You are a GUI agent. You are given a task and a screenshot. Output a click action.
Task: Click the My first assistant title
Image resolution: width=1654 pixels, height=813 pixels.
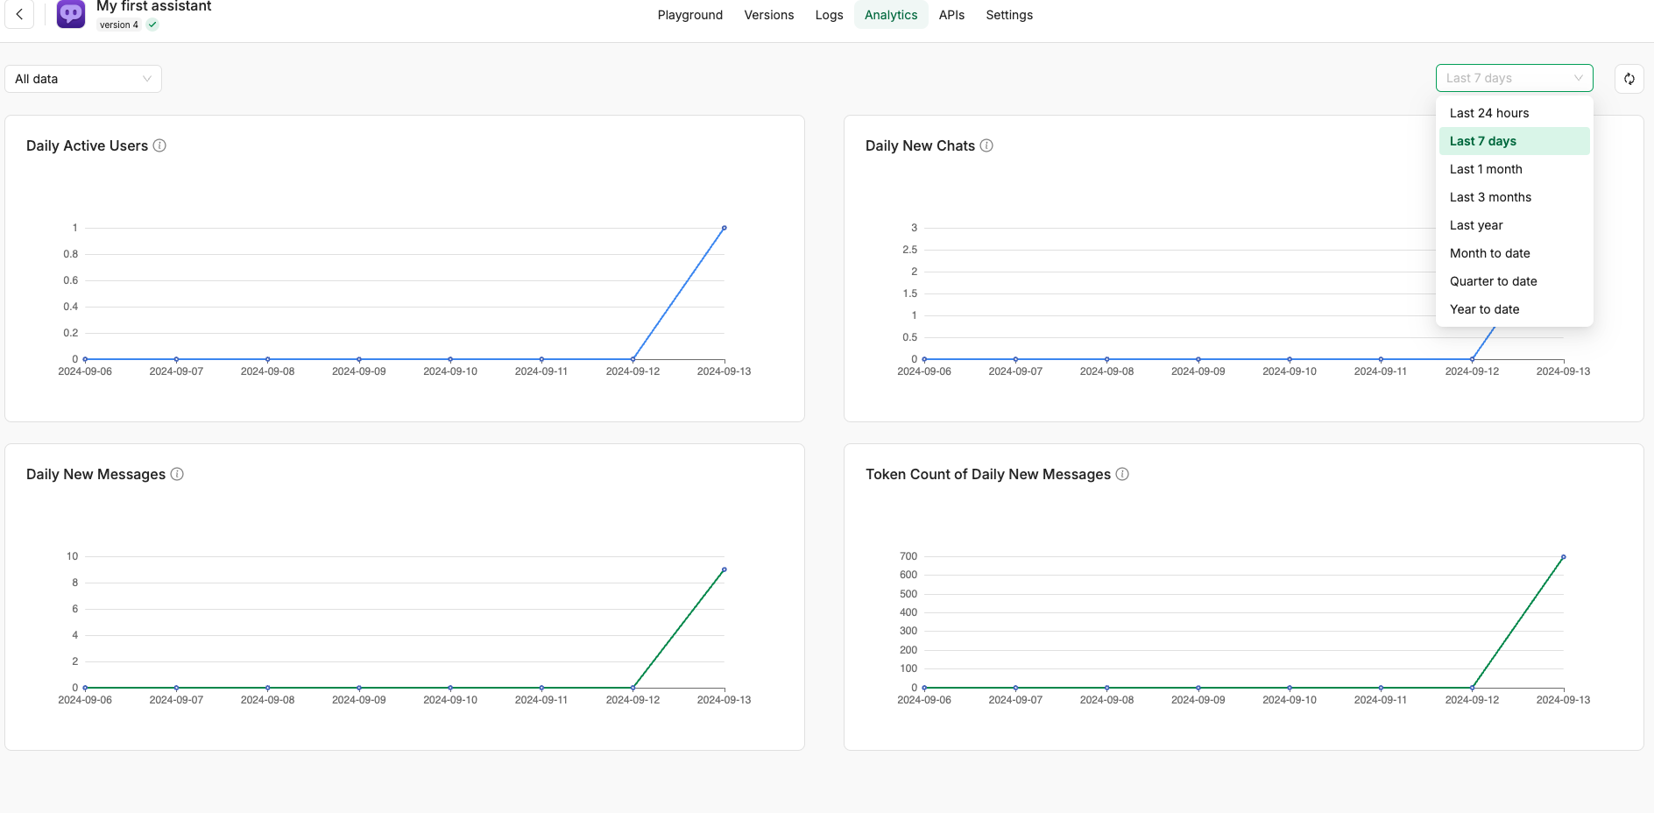click(x=154, y=6)
